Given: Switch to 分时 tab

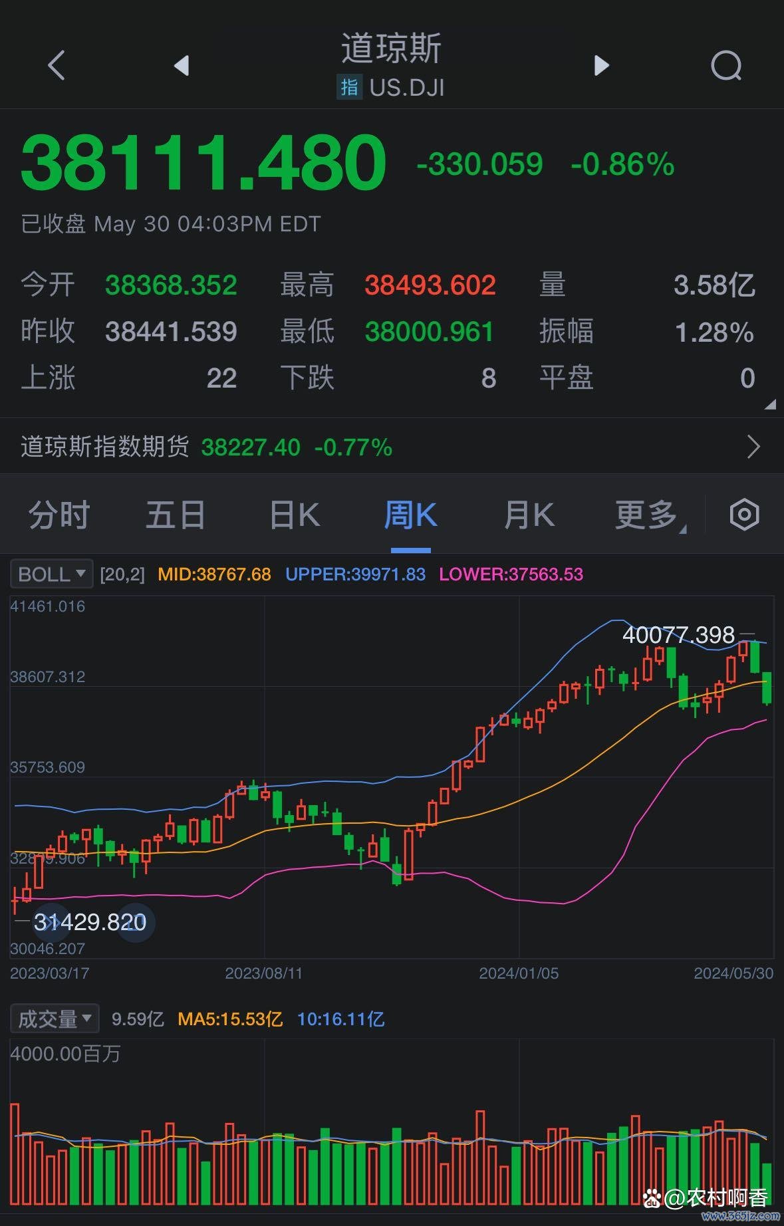Looking at the screenshot, I should coord(59,515).
